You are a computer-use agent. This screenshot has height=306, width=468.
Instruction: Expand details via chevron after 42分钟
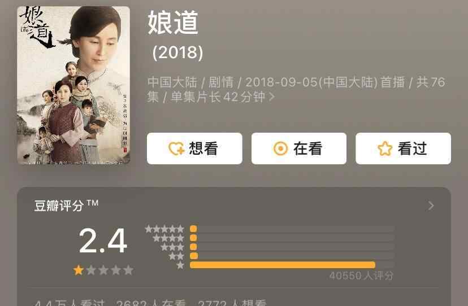pos(272,97)
